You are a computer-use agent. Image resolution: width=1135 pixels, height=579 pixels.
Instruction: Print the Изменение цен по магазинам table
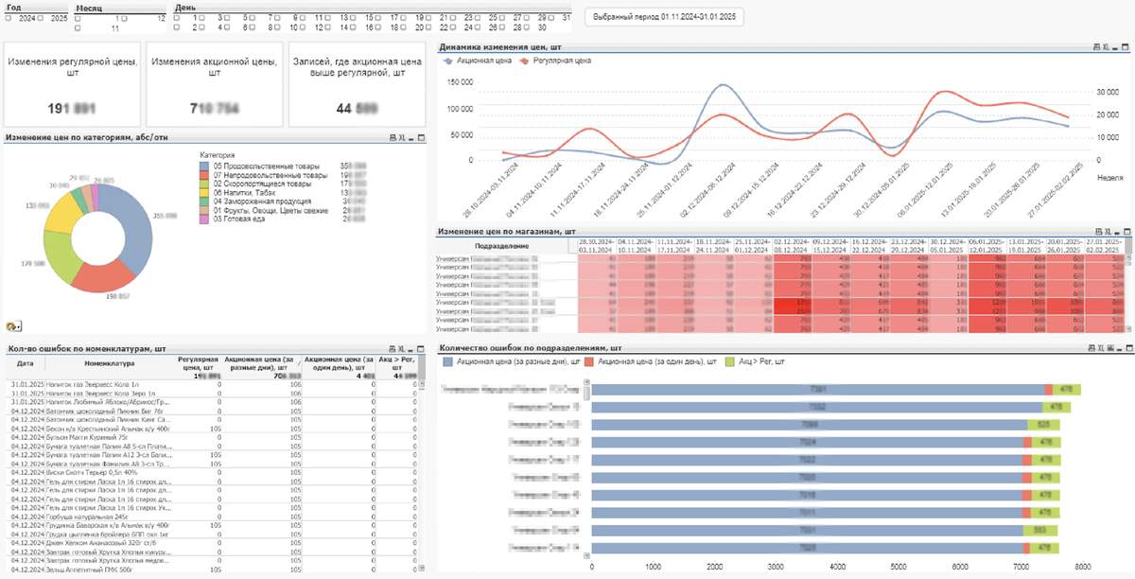pyautogui.click(x=1096, y=231)
